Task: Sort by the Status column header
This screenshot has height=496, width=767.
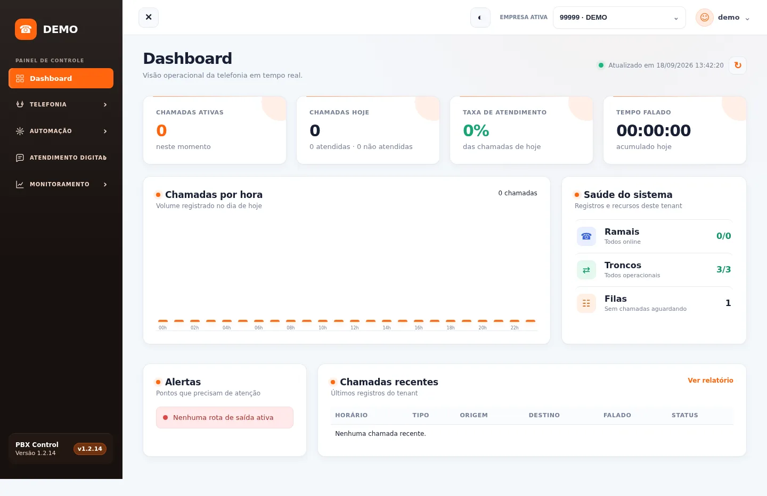Action: 685,415
